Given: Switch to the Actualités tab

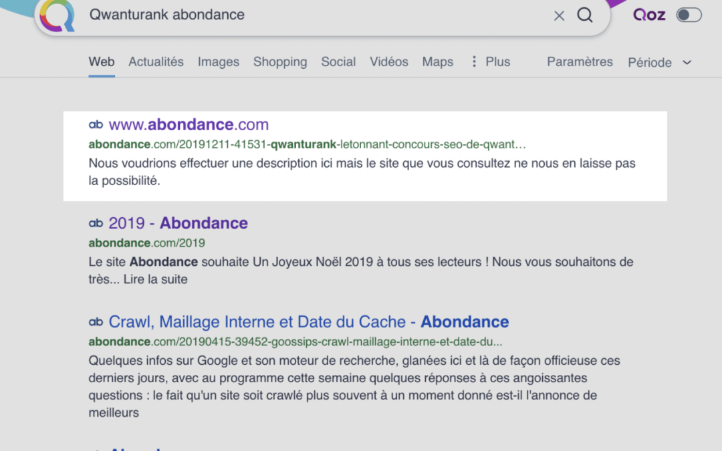Looking at the screenshot, I should pyautogui.click(x=156, y=61).
